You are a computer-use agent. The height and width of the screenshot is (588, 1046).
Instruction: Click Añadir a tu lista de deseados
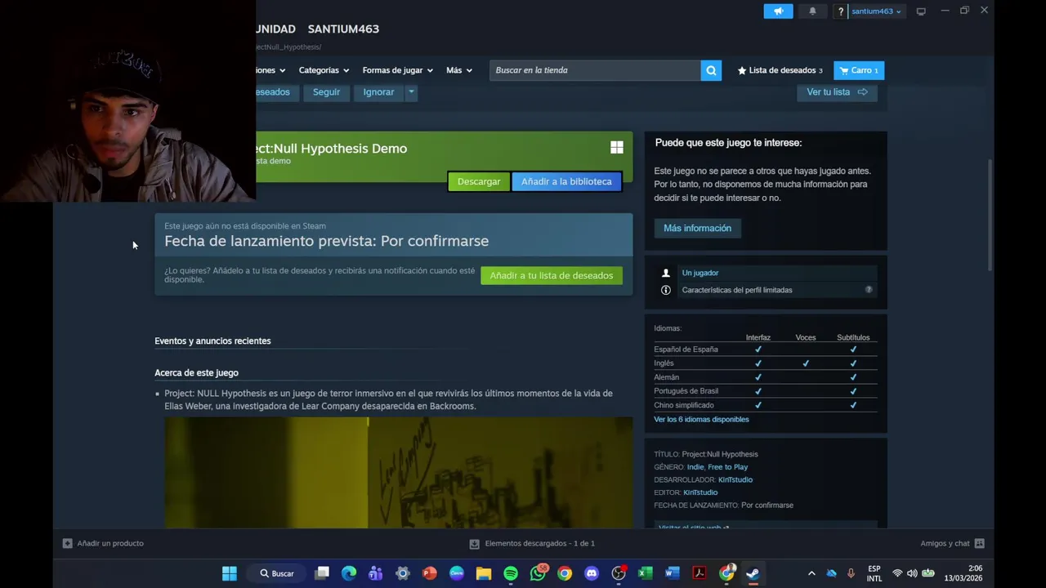[x=552, y=275]
